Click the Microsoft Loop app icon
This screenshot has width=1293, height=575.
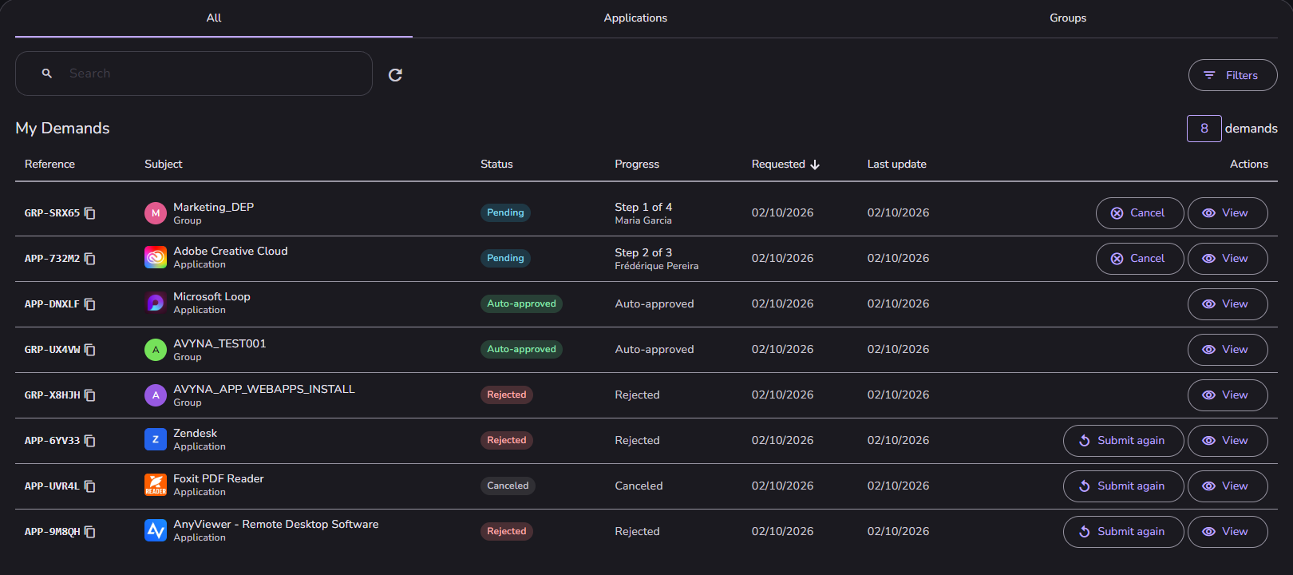(x=156, y=303)
